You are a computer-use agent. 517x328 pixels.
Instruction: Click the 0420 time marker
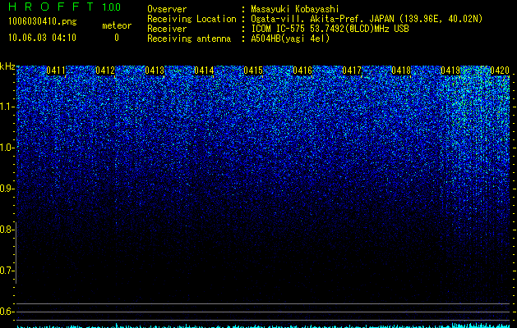(500, 71)
